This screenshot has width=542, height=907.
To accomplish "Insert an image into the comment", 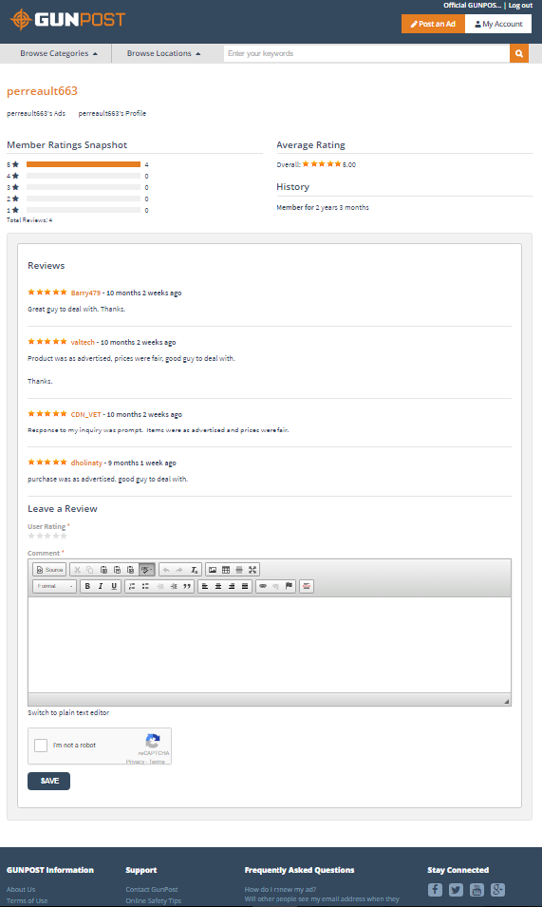I will coord(213,570).
